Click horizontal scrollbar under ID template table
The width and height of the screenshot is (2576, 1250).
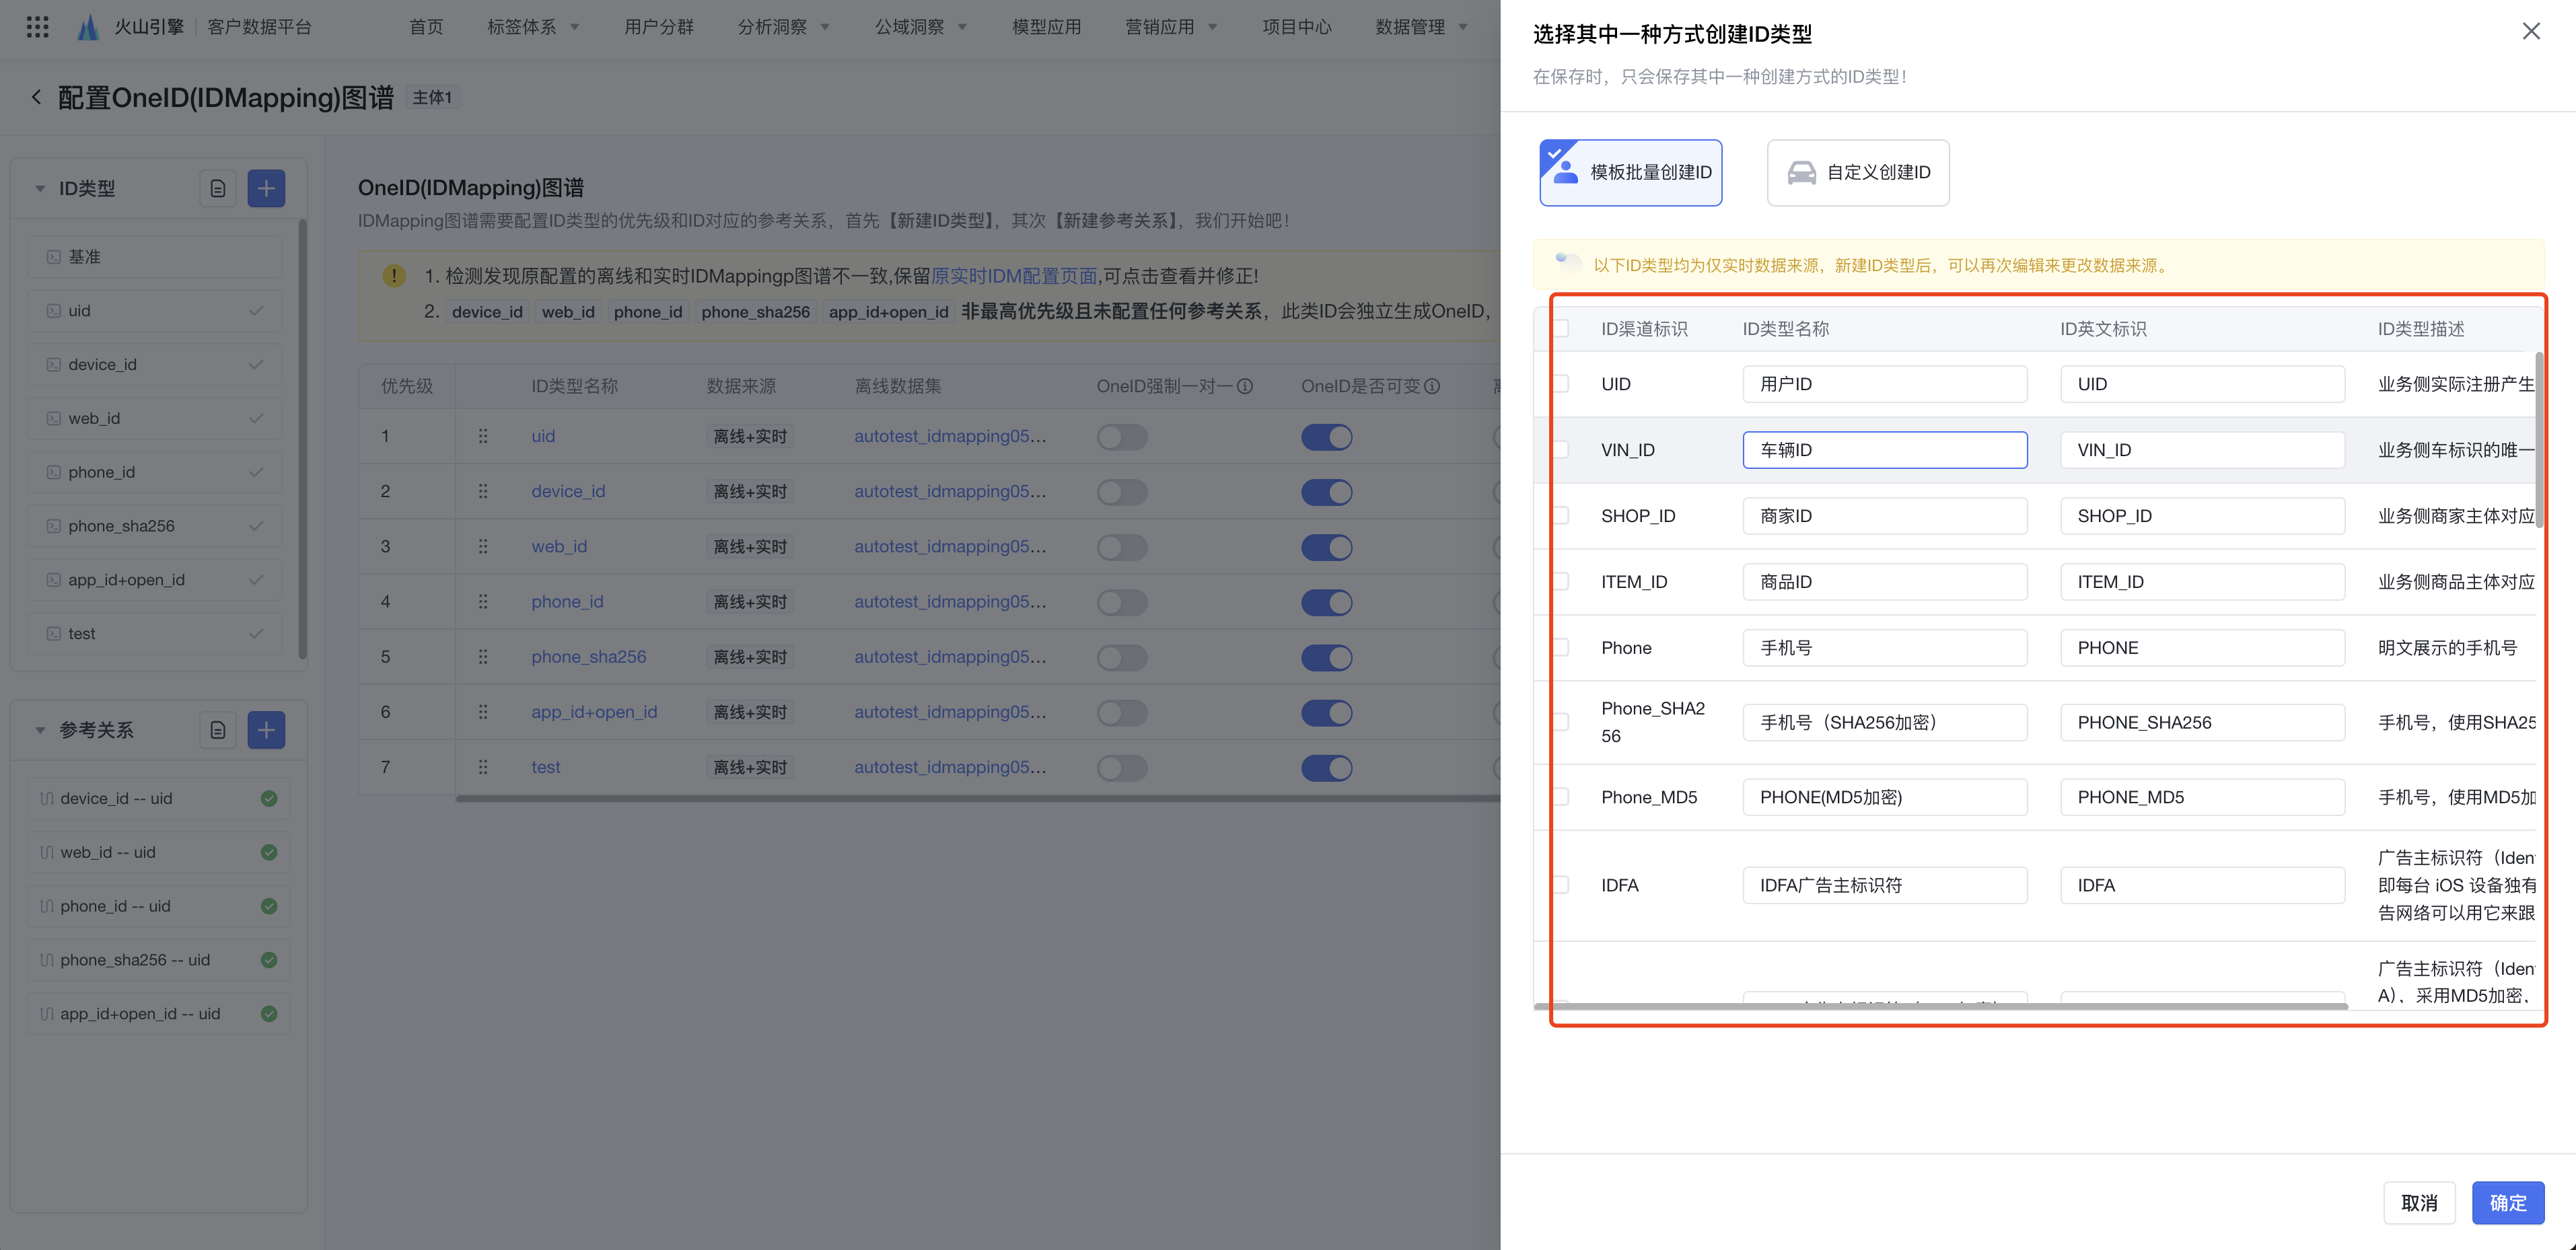(1940, 1006)
